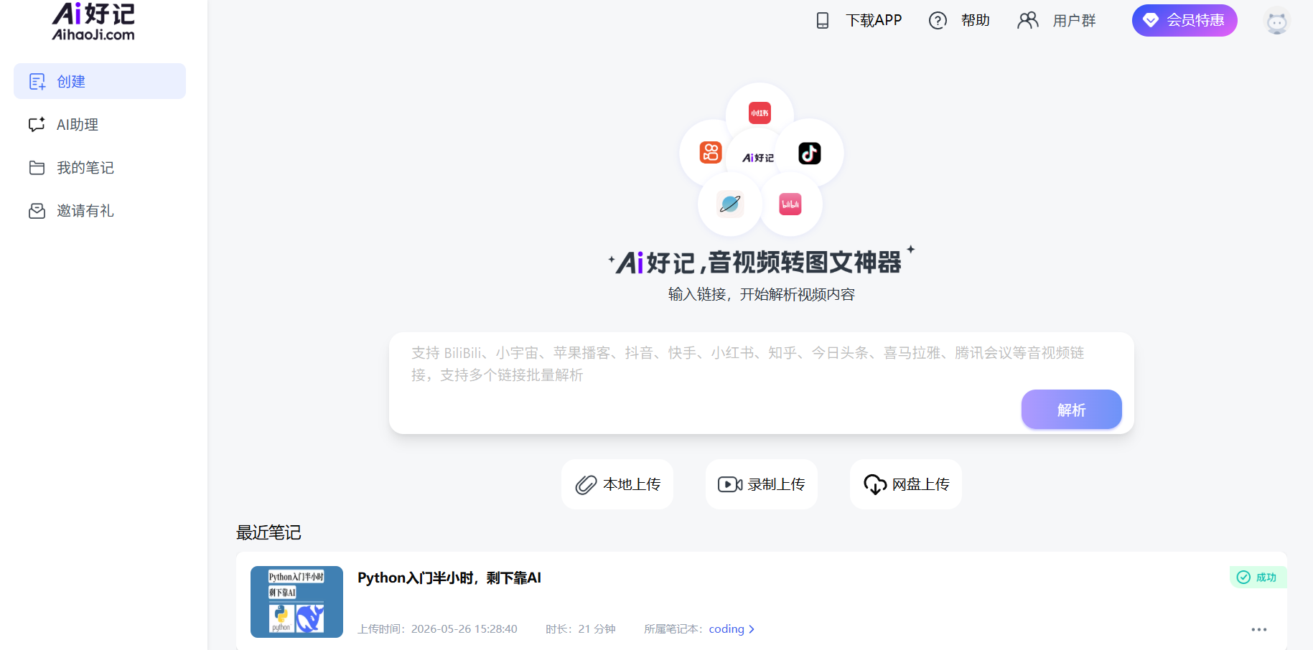The height and width of the screenshot is (650, 1313).
Task: Click the 我的笔记 folder icon
Action: (x=37, y=168)
